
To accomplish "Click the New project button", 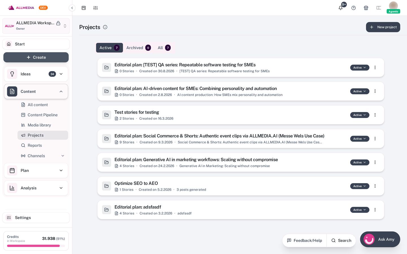I will tap(383, 27).
